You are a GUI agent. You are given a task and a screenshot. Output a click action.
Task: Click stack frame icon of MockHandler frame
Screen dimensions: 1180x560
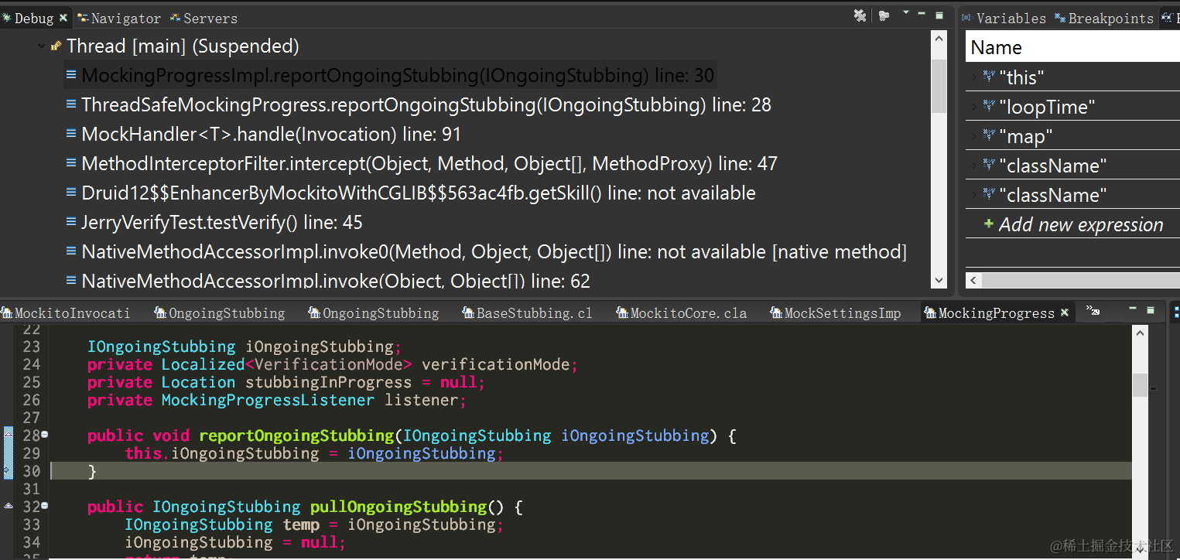coord(71,134)
